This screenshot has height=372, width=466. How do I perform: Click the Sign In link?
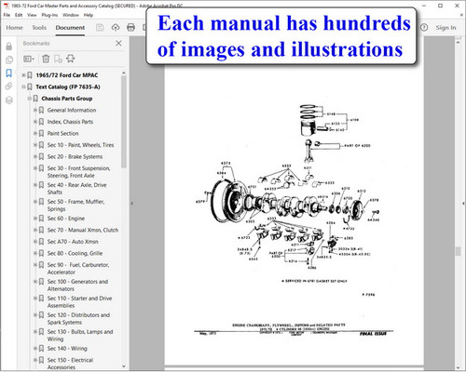[x=445, y=28]
